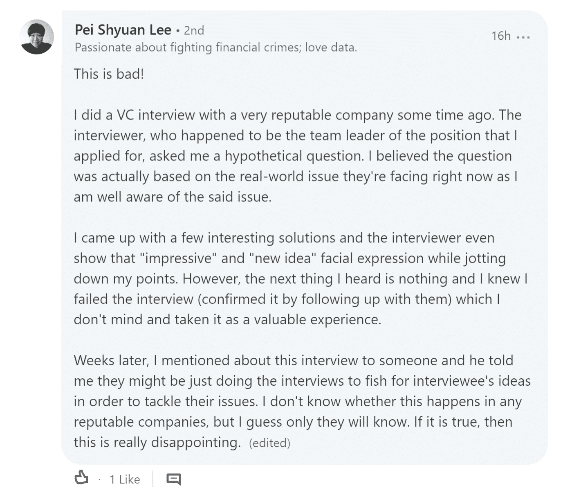Click the line "am well aware of the said issue."
563x495 pixels.
[x=173, y=197]
